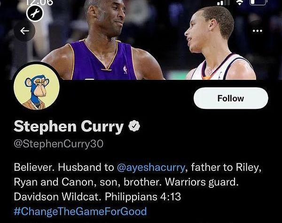
Task: Open the blue ape profile picture
Action: 37,87
